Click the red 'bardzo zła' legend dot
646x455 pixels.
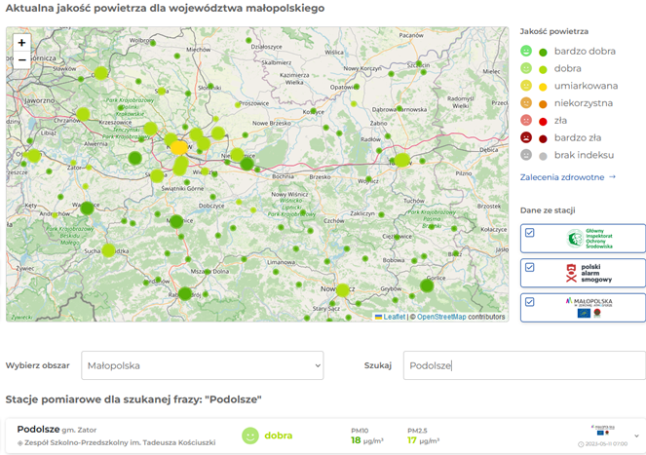[x=543, y=138]
